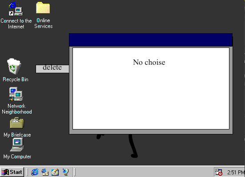Click the 2:51 PM clock
Screen dimensions: 245x177
pyautogui.click(x=236, y=172)
